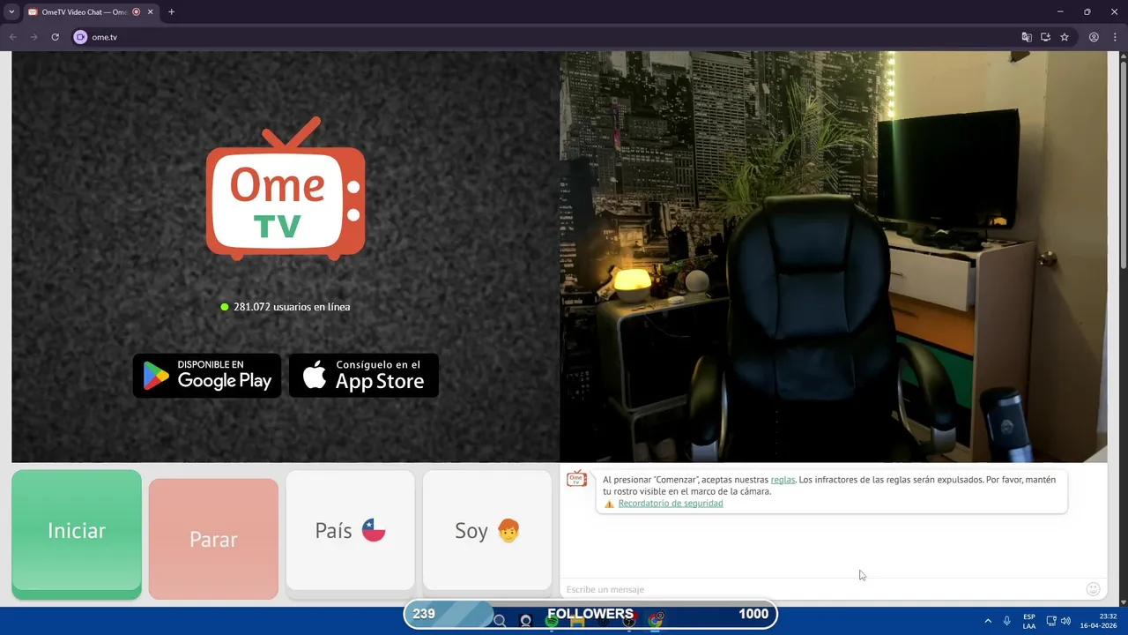Click the warning triangle icon
The width and height of the screenshot is (1128, 635).
(609, 504)
